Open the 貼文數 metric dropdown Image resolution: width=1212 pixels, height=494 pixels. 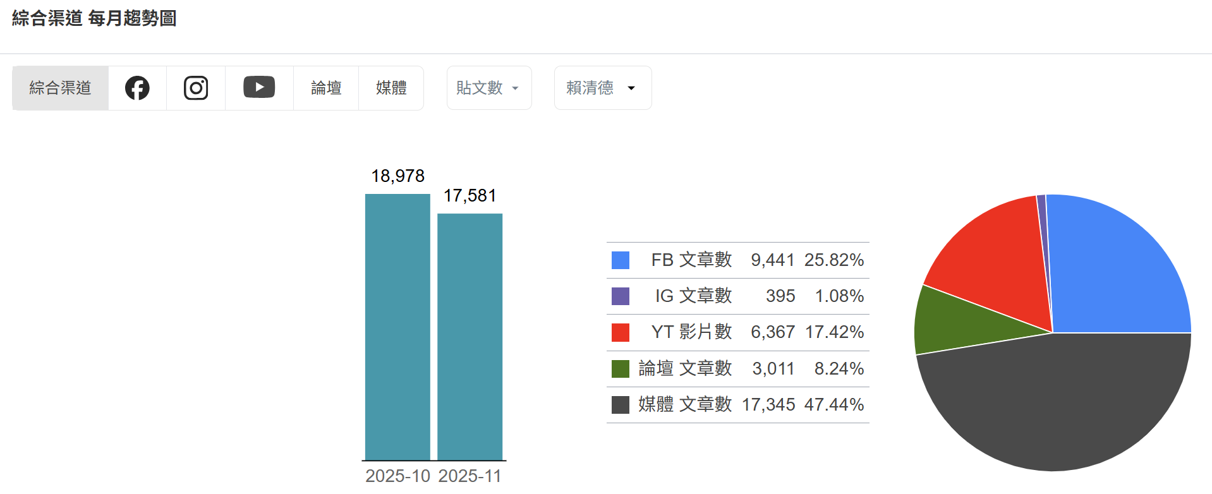click(488, 88)
